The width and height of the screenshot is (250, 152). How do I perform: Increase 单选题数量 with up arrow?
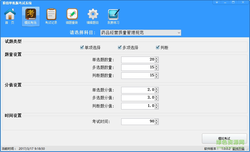[x=156, y=58]
